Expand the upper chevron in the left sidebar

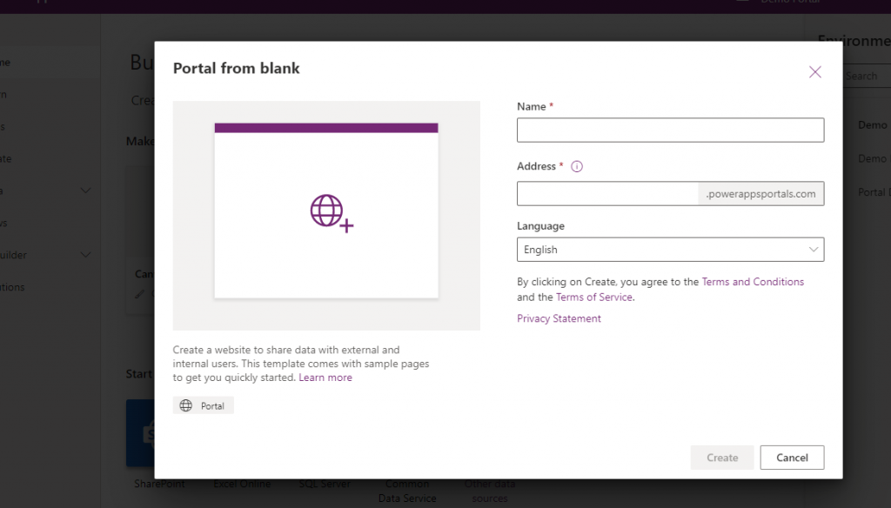[85, 190]
